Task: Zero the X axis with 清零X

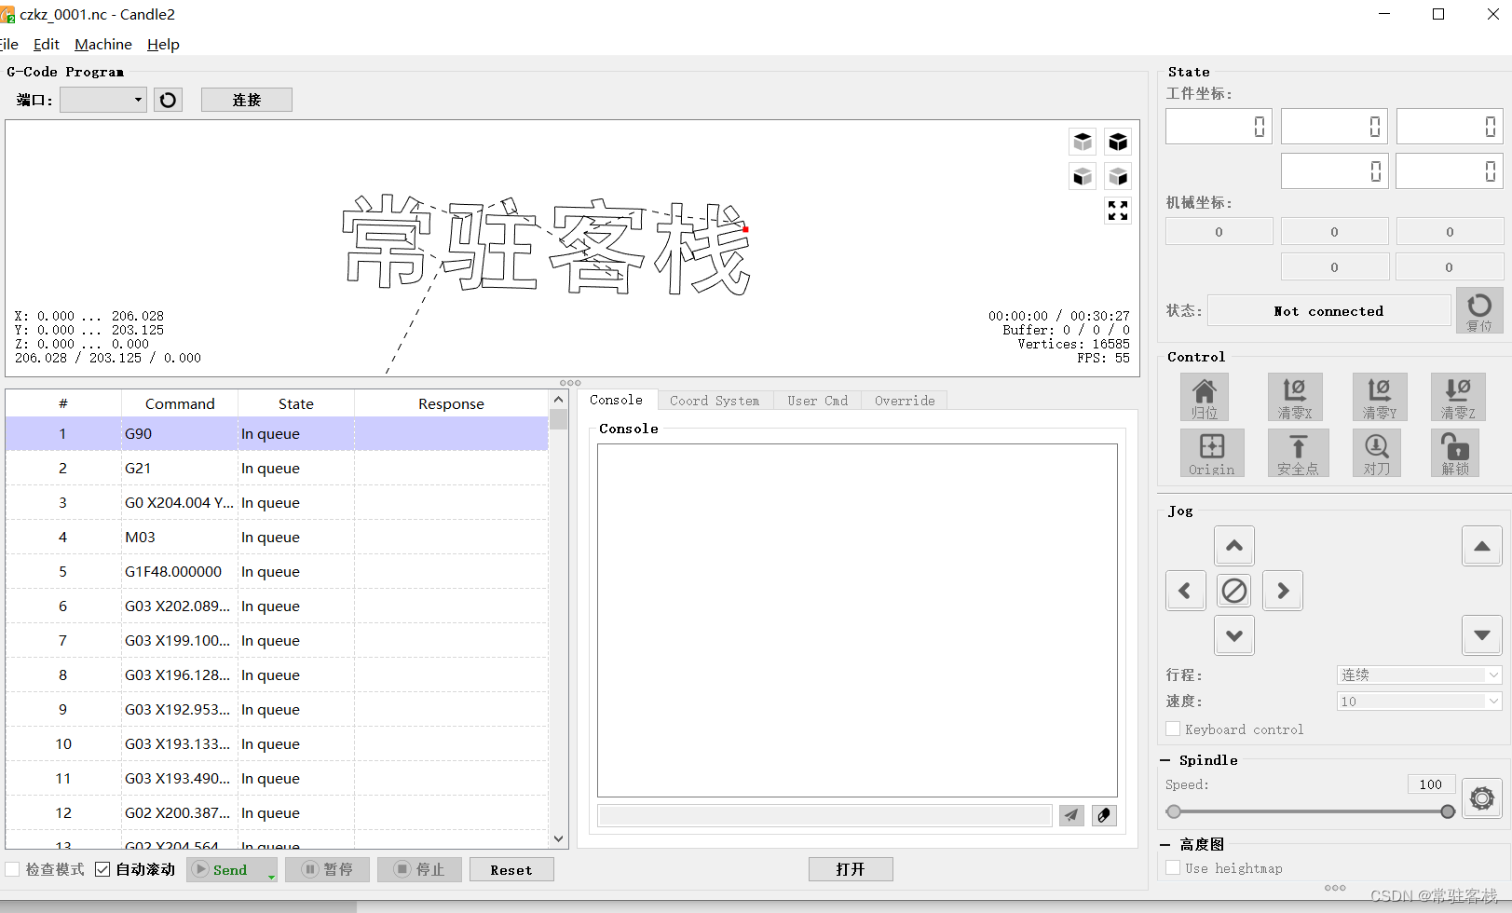Action: [1294, 398]
